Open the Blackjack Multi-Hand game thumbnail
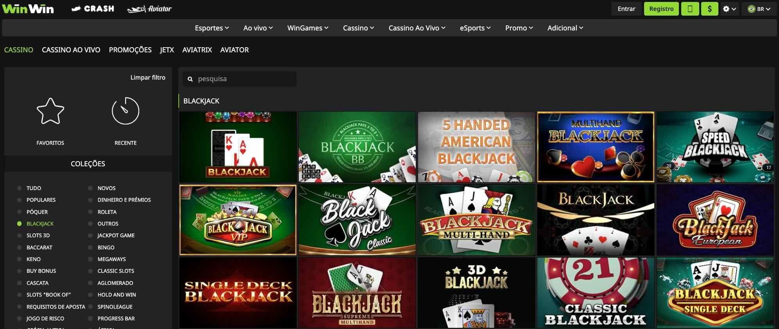779x329 pixels. tap(476, 220)
